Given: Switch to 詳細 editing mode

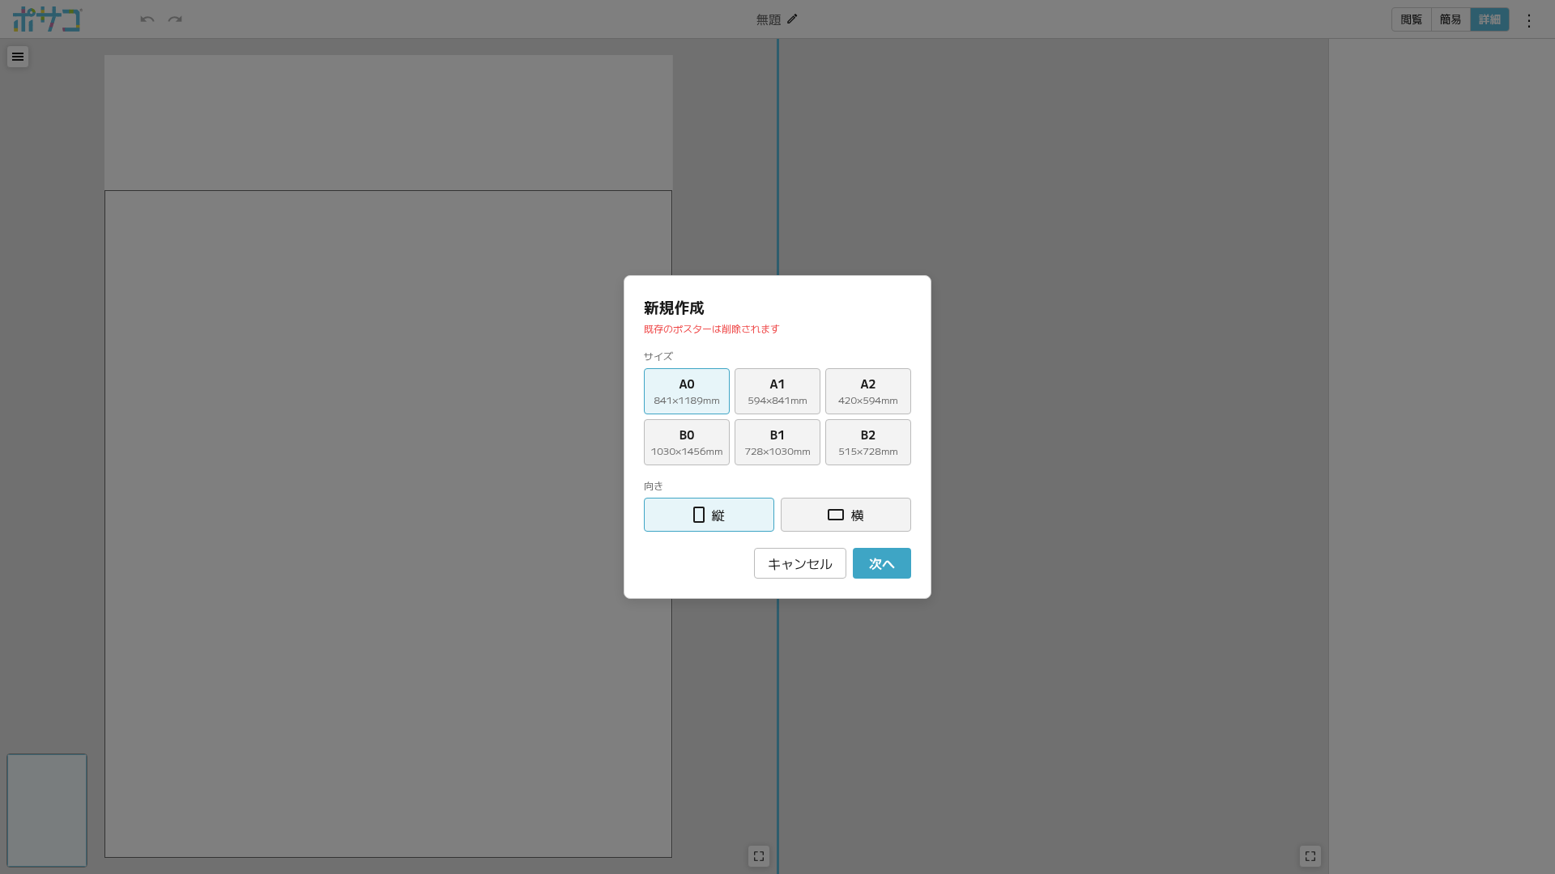Looking at the screenshot, I should coord(1489,19).
